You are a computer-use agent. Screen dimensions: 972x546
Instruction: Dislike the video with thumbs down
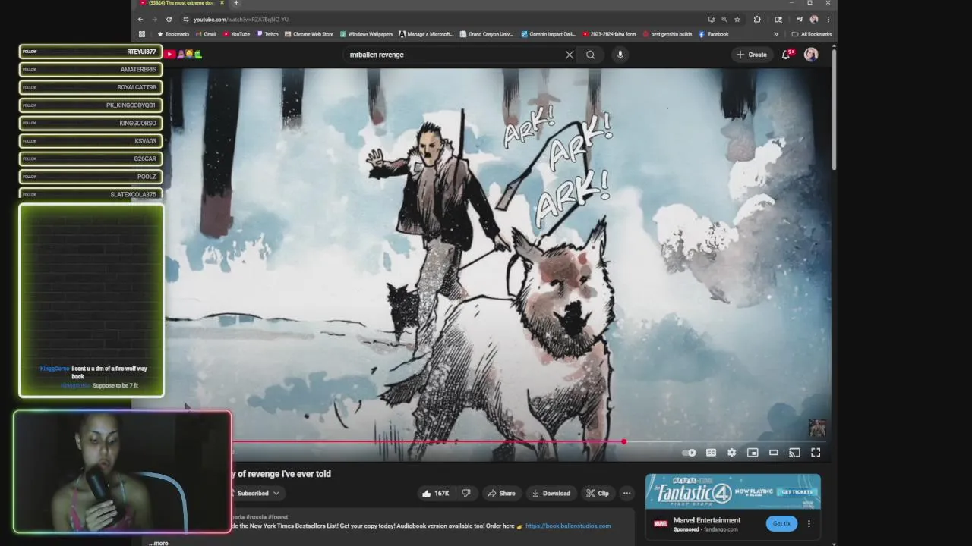click(466, 493)
